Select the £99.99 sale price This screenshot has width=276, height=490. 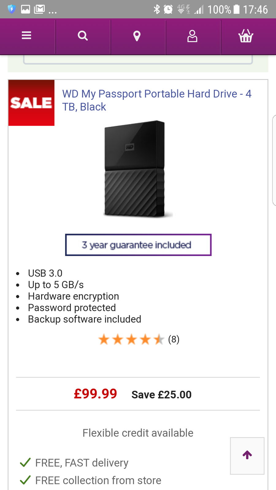coord(95,394)
